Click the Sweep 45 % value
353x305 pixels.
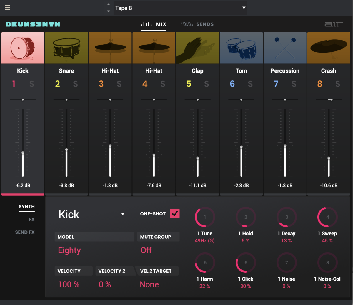coord(327,241)
